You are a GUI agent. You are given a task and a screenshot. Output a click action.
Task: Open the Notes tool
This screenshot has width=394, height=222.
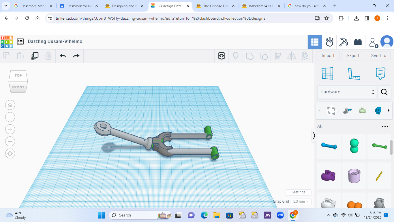[380, 74]
